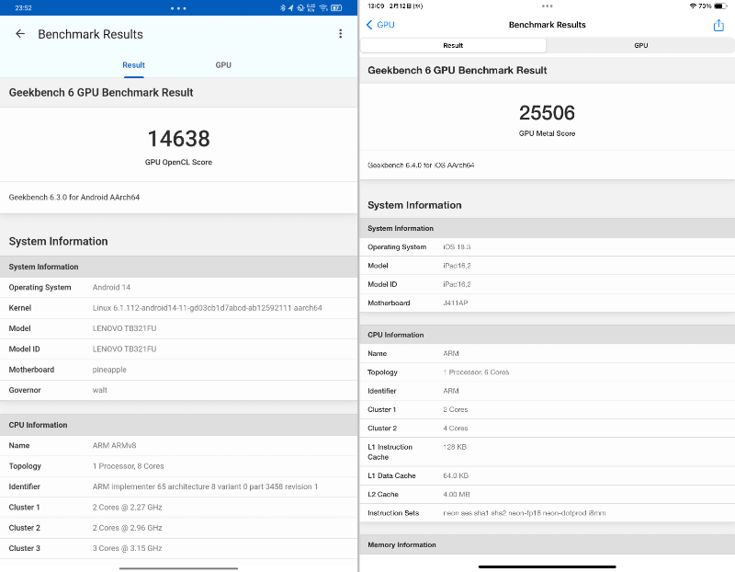Image resolution: width=735 pixels, height=572 pixels.
Task: Tap the GPU back link on iOS
Action: click(x=381, y=25)
